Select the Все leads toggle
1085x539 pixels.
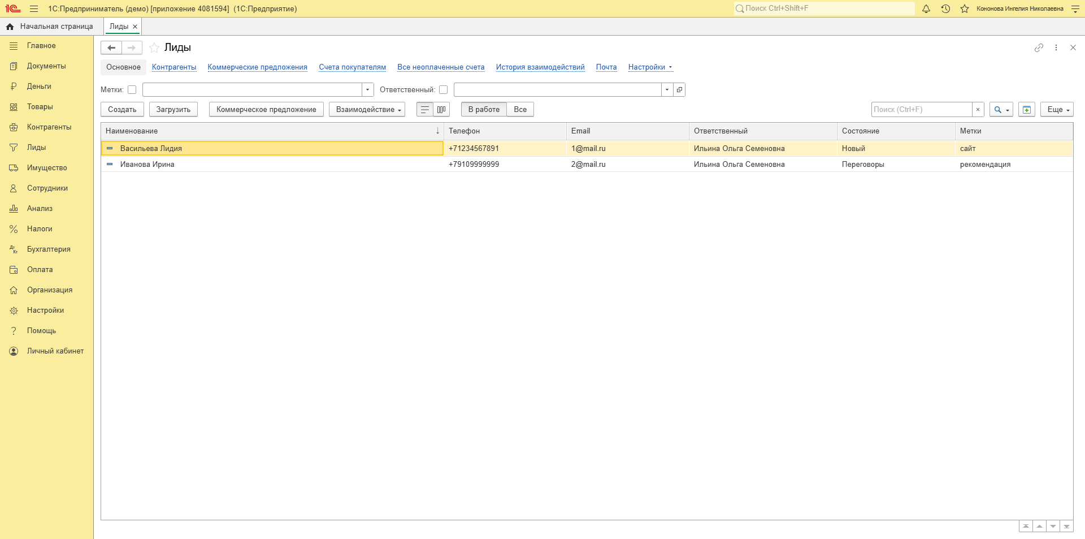pyautogui.click(x=520, y=110)
